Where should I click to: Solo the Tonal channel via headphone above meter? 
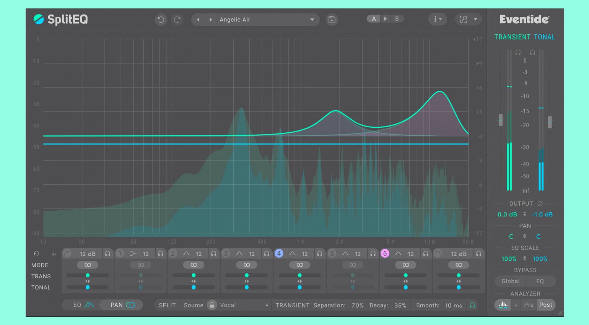[x=532, y=52]
